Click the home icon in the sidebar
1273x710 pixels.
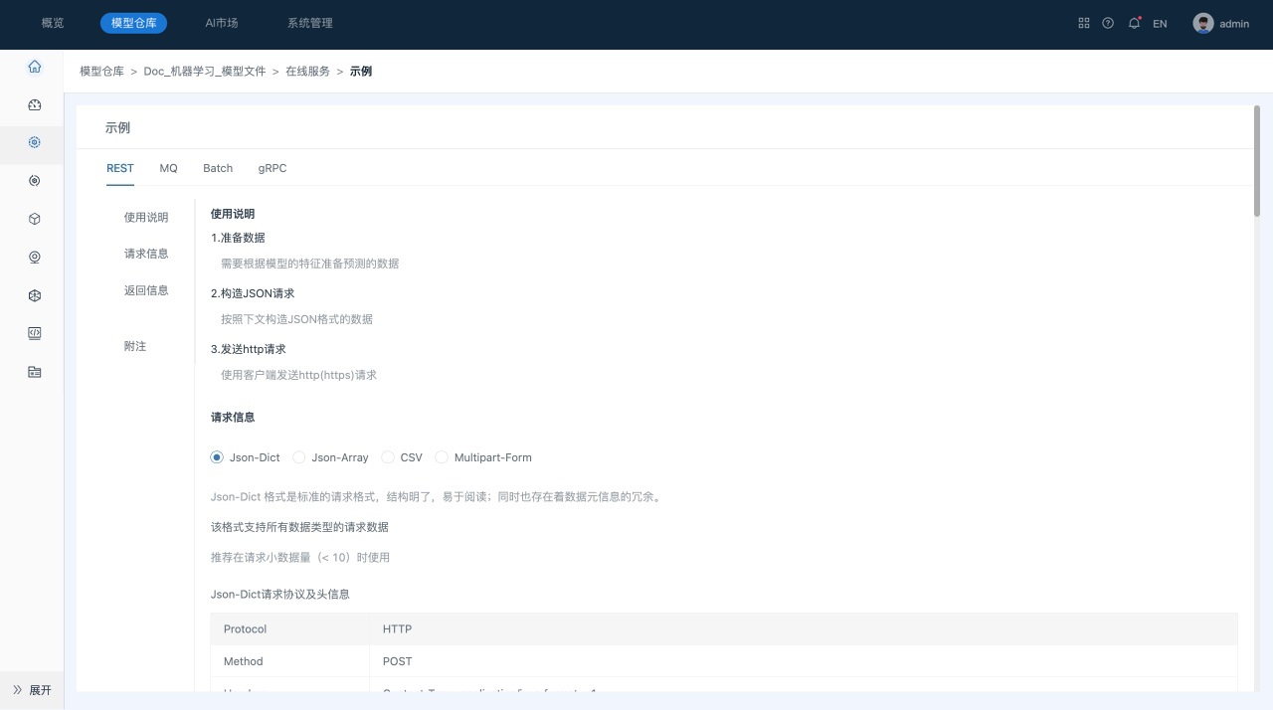pyautogui.click(x=35, y=67)
